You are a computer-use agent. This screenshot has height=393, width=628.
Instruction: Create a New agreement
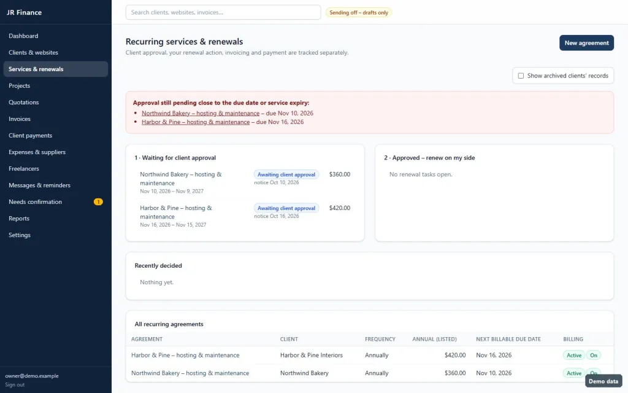coord(586,43)
